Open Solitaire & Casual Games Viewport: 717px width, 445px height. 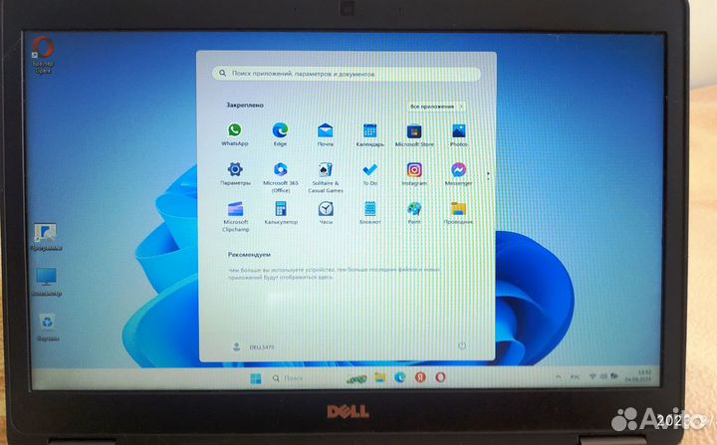[x=325, y=177]
